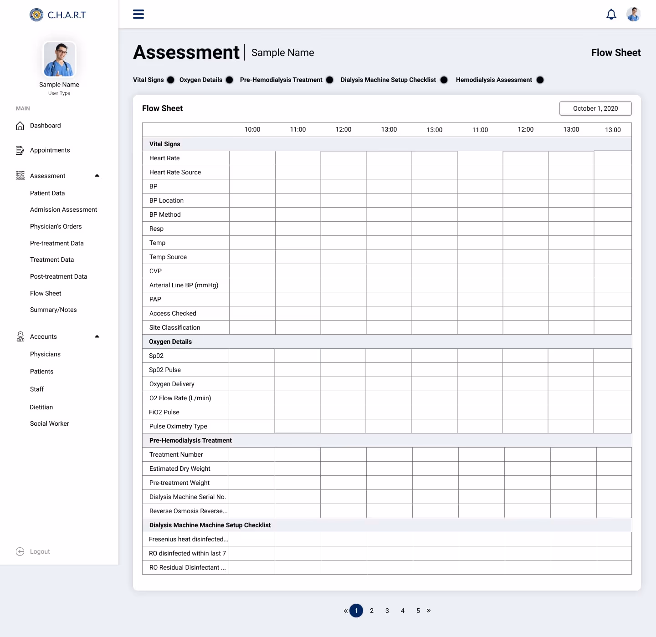The width and height of the screenshot is (656, 637).
Task: Open Physicians accounts list
Action: coord(45,354)
